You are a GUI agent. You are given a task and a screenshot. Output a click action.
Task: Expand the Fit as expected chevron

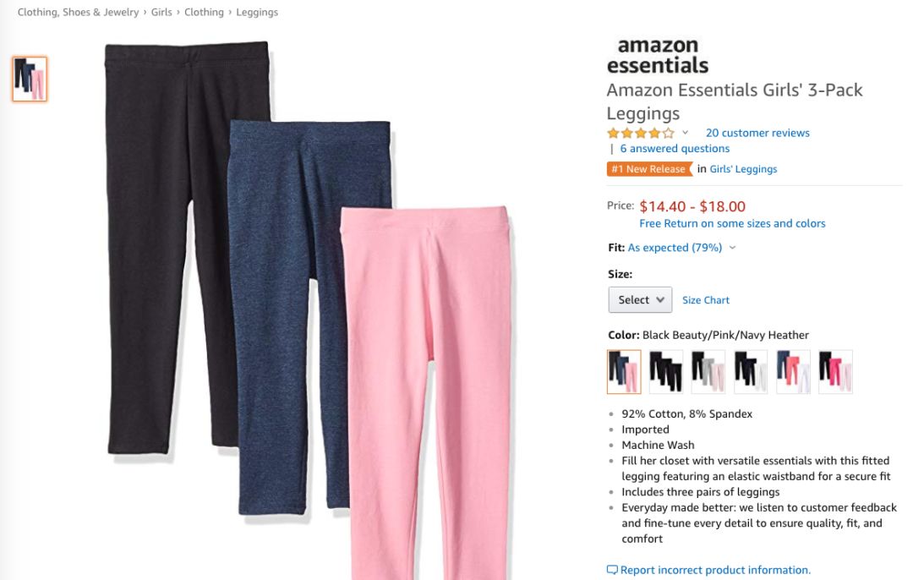732,248
